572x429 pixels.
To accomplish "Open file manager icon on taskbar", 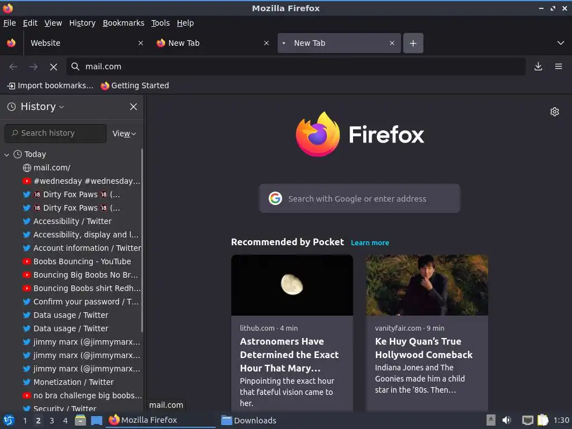I will (80, 420).
